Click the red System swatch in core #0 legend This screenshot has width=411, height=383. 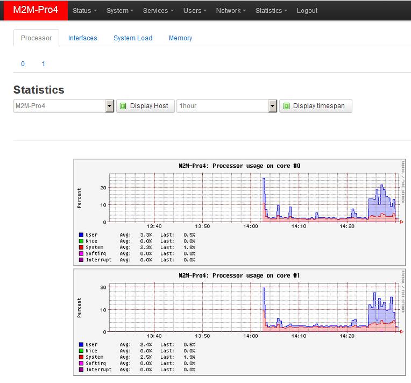tap(81, 247)
